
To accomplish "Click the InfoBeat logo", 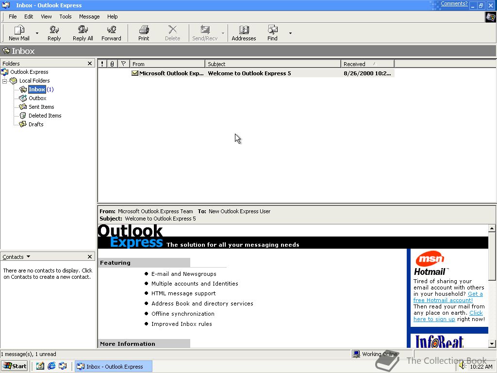I will point(439,341).
